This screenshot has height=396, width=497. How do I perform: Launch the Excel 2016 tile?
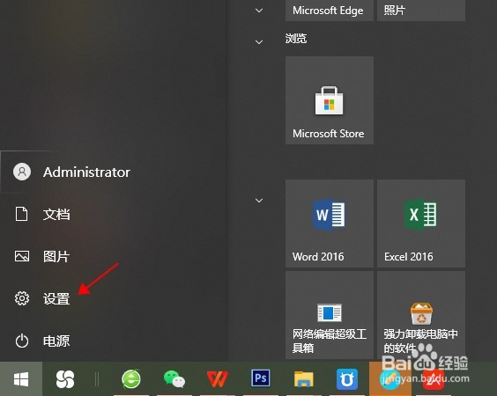point(421,224)
